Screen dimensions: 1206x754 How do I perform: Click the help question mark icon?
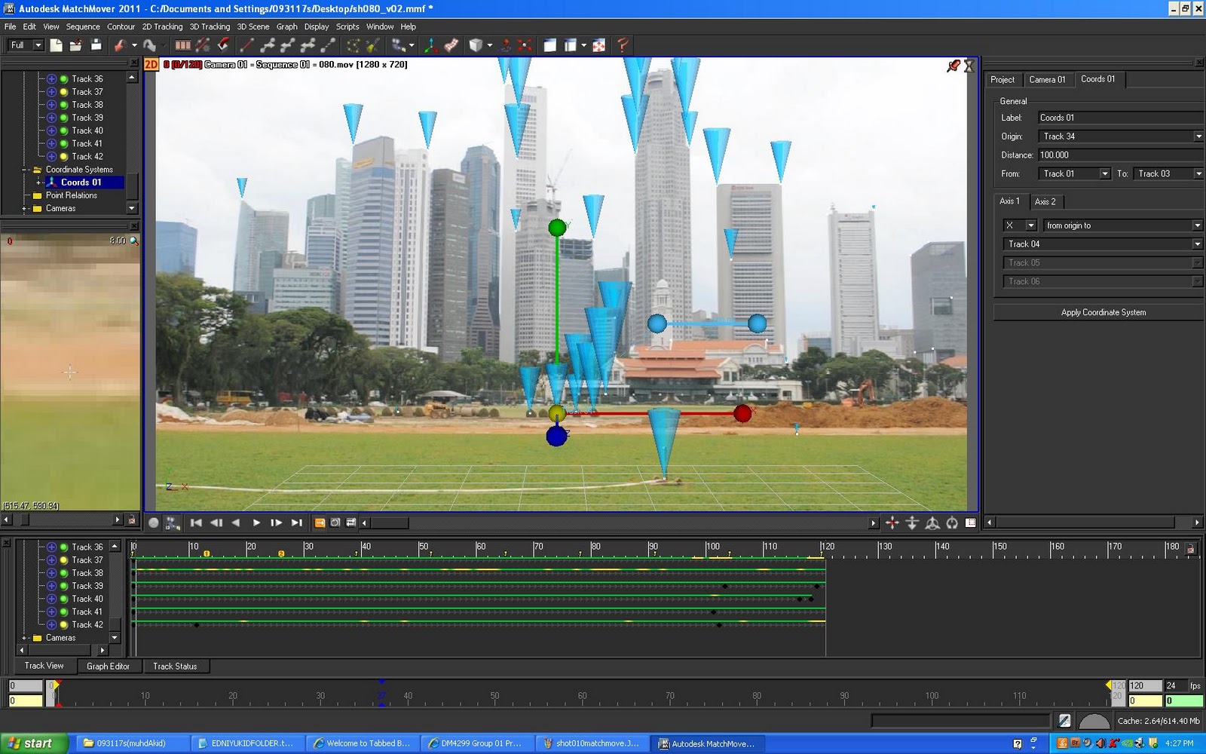[623, 46]
